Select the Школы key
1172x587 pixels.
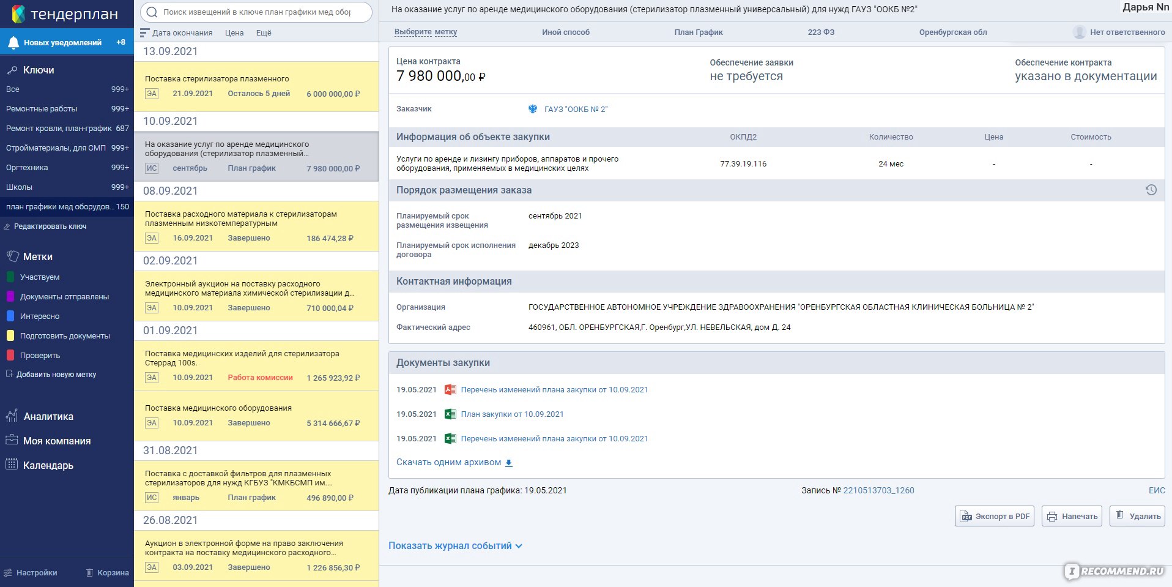point(67,187)
